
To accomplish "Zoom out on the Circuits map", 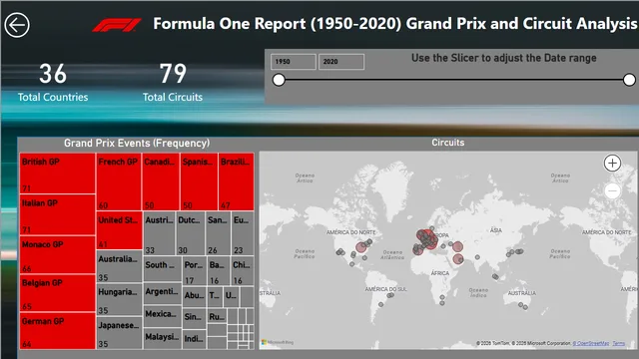I will click(x=612, y=190).
